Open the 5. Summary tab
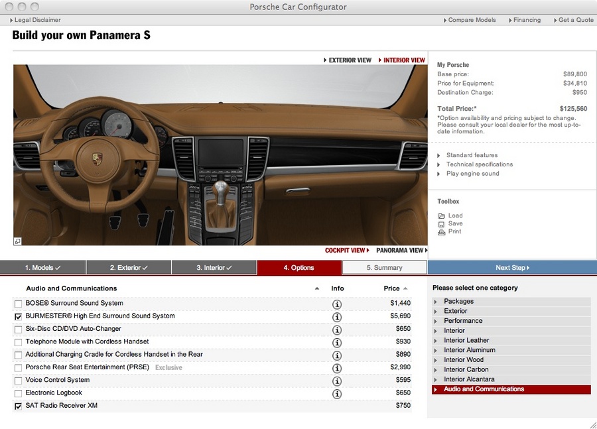Screen dimensions: 597x429 click(384, 268)
